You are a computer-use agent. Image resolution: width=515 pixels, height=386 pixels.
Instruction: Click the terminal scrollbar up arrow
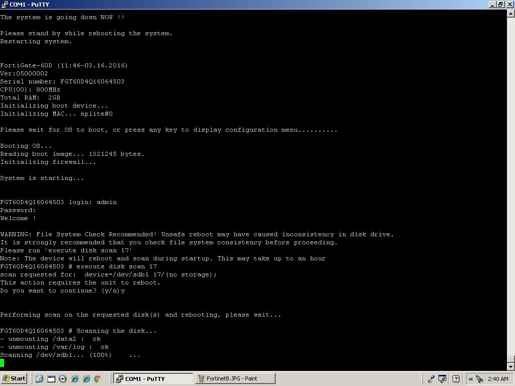(x=511, y=14)
